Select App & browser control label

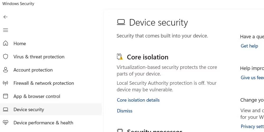point(37,96)
